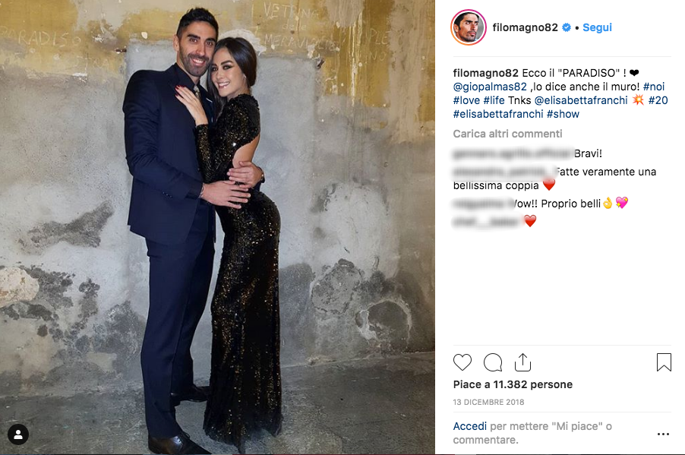Viewport: 685px width, 455px height.
Task: Open the @elisabettafranchi mention
Action: coord(581,100)
